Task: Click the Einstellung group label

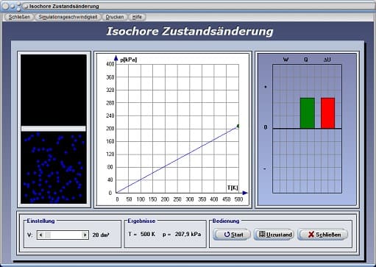Action: click(40, 221)
